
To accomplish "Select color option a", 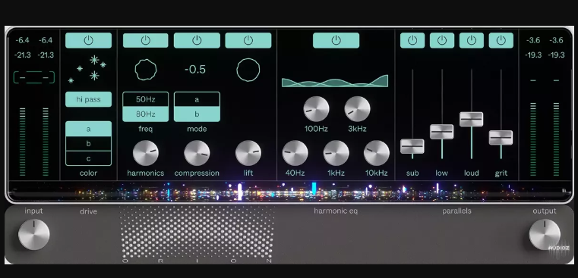I will (88, 129).
